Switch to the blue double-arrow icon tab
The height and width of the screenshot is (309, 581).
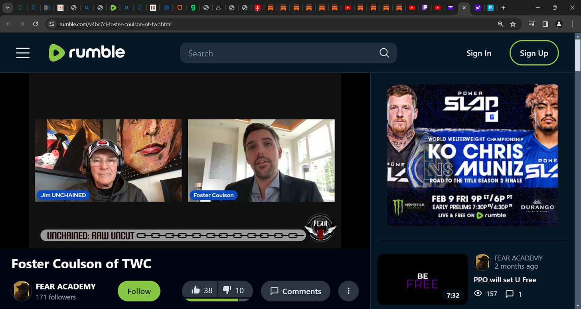[x=47, y=8]
